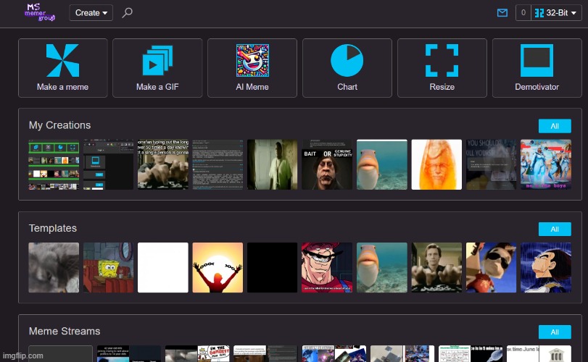This screenshot has width=588, height=362.
Task: Open the fast typing hands creation thumbnail
Action: (162, 165)
